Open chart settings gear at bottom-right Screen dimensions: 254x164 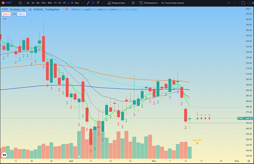coord(249,161)
